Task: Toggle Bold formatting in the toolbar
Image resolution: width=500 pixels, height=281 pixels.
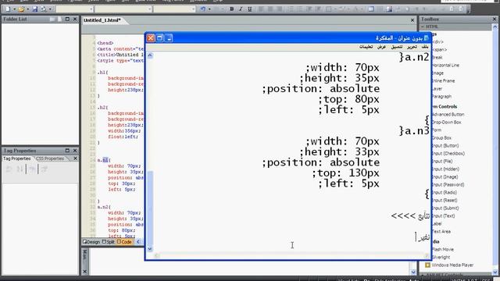Action: (x=232, y=9)
